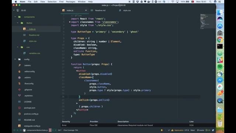Click the .gitignore file icon
236x133 pixels.
20,89
